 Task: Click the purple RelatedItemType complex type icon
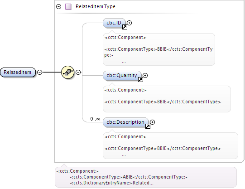(x=68, y=6)
